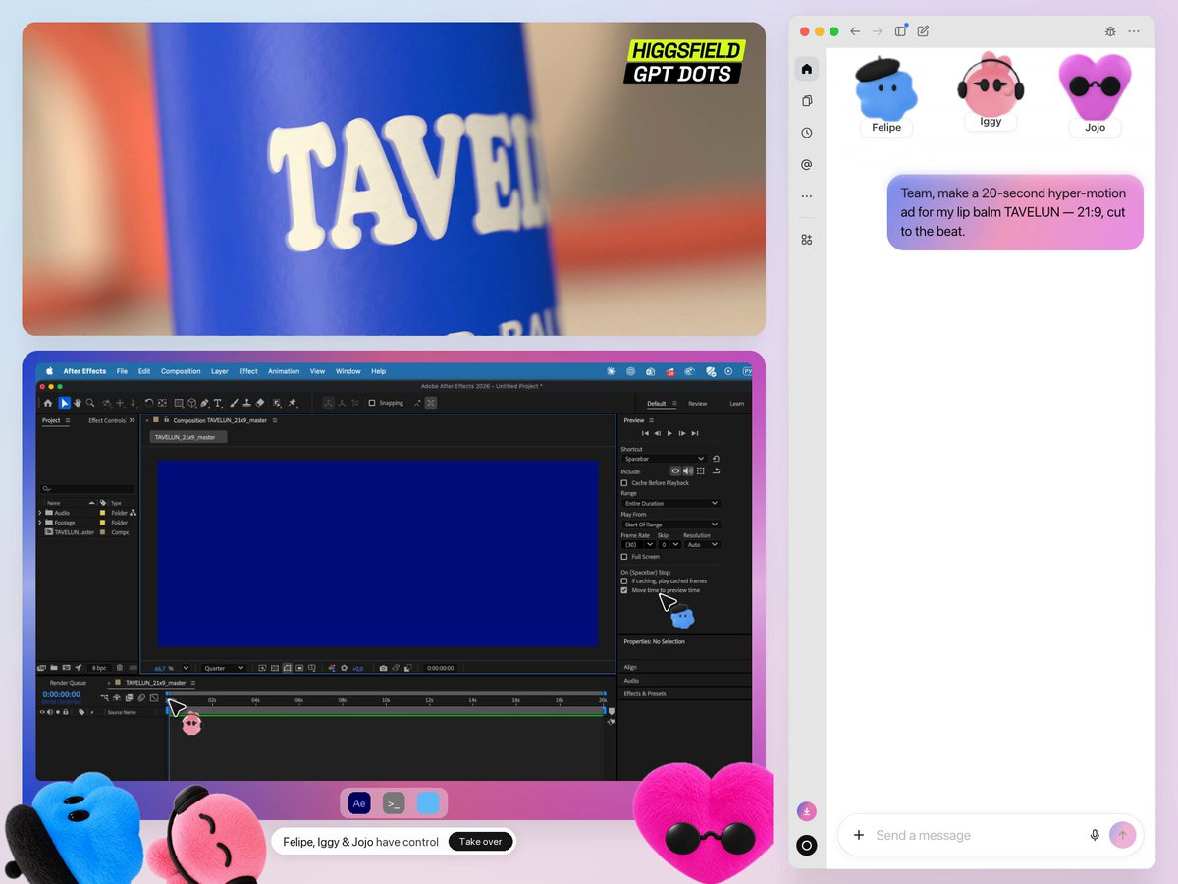1178x884 pixels.
Task: Select the Type tool in After Effects
Action: point(218,403)
